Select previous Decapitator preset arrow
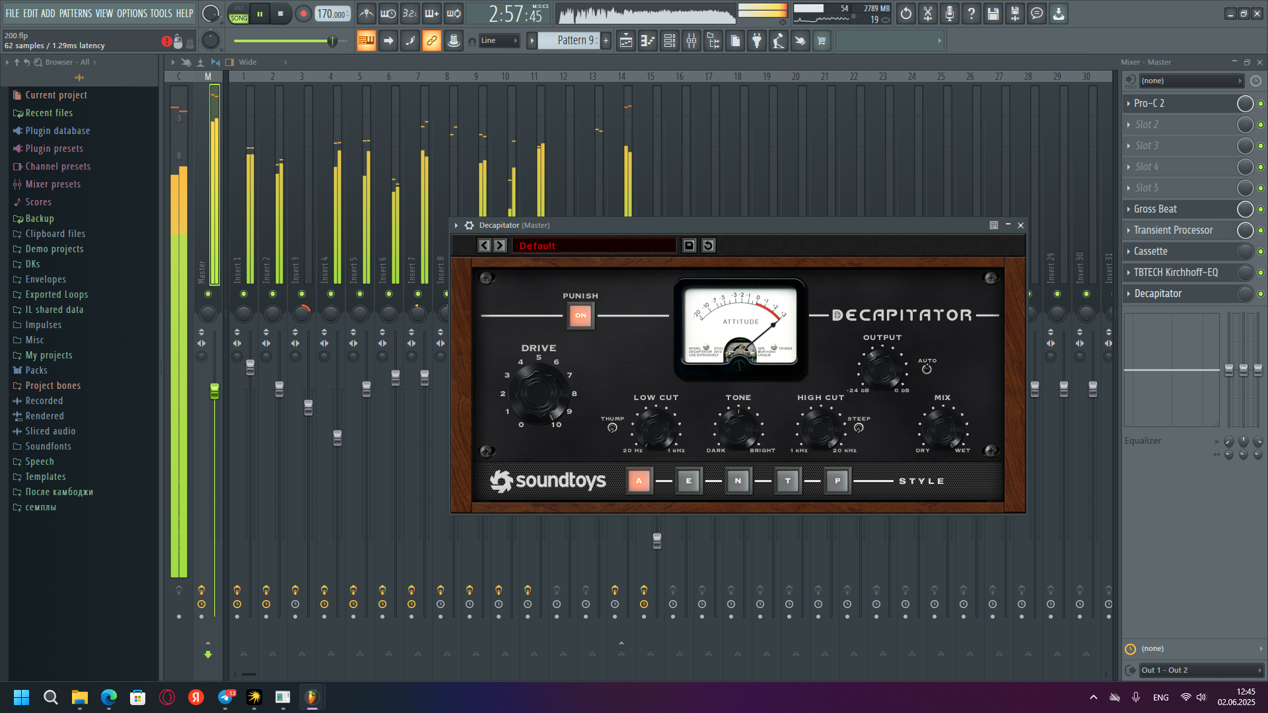Image resolution: width=1268 pixels, height=713 pixels. click(484, 246)
